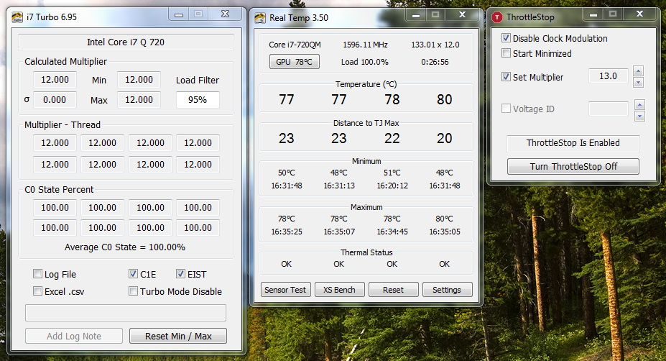Click Turn ThrottleStop Off
The height and width of the screenshot is (361, 666).
[573, 166]
